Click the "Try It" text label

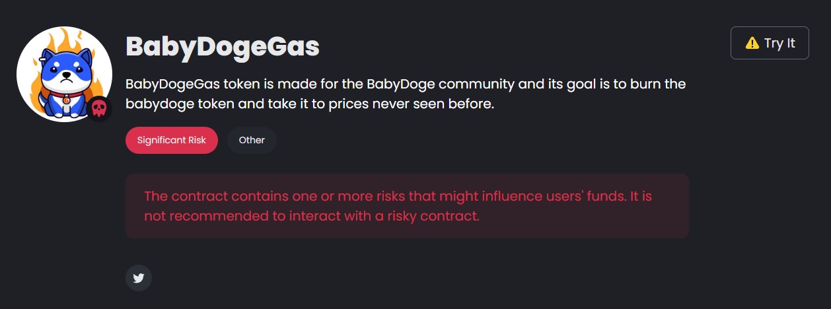click(x=779, y=43)
